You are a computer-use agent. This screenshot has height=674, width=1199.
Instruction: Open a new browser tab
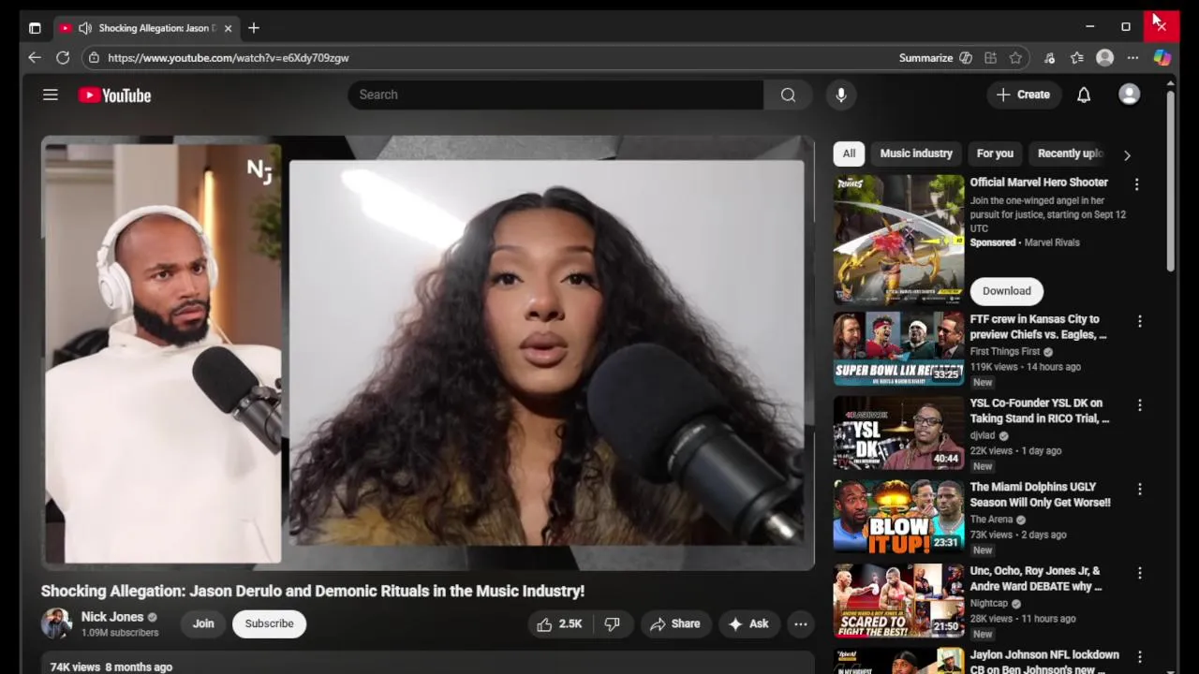(x=254, y=28)
